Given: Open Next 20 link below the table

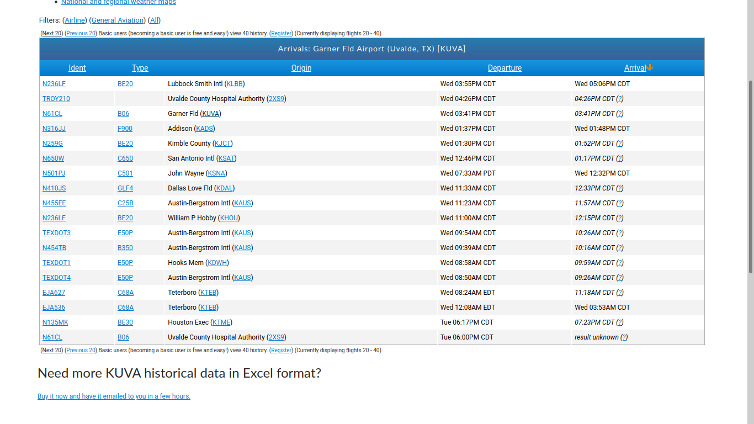Looking at the screenshot, I should (x=52, y=350).
